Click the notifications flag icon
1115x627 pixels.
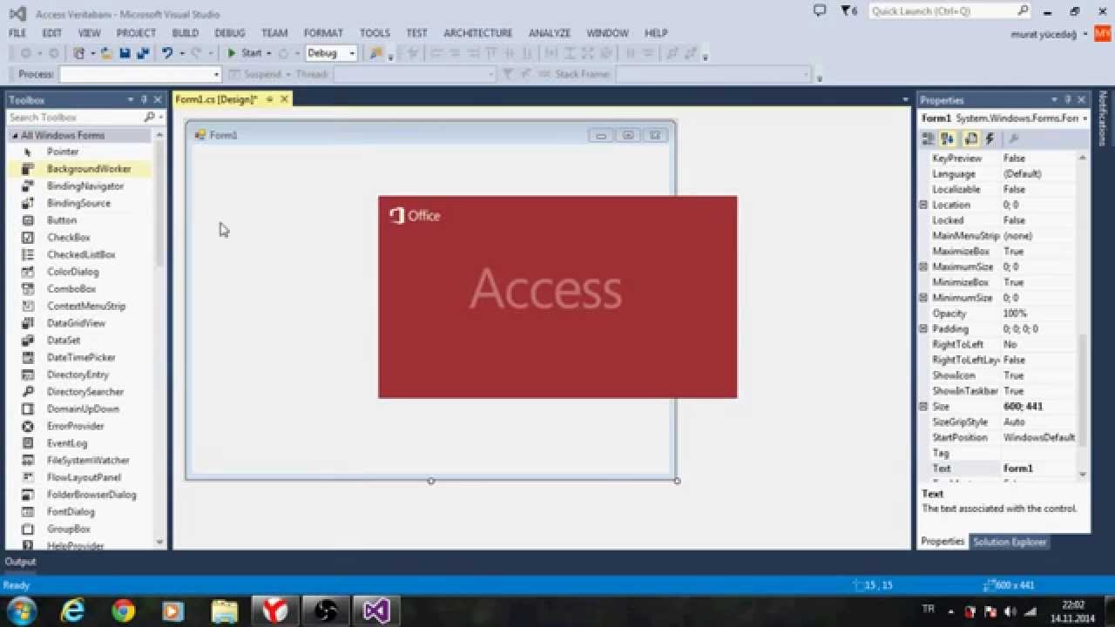point(848,10)
